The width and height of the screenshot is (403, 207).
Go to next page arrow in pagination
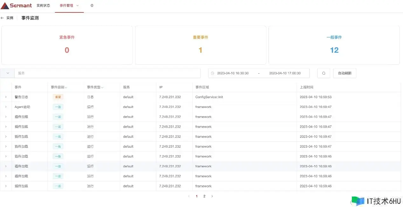point(212,196)
